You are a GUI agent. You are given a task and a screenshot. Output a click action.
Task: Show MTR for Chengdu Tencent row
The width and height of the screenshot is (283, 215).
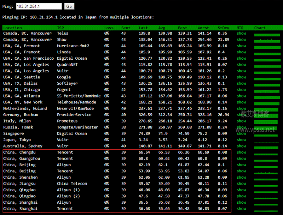point(241,153)
